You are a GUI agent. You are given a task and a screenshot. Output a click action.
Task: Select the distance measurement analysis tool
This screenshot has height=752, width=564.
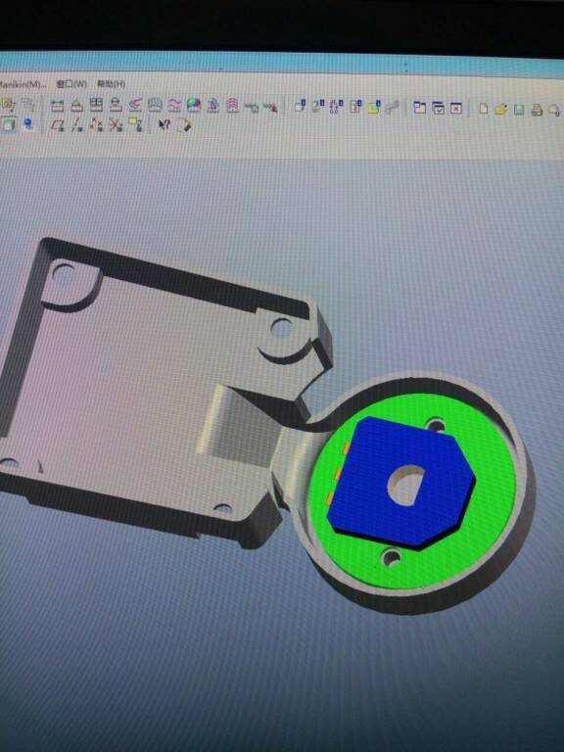tap(58, 106)
